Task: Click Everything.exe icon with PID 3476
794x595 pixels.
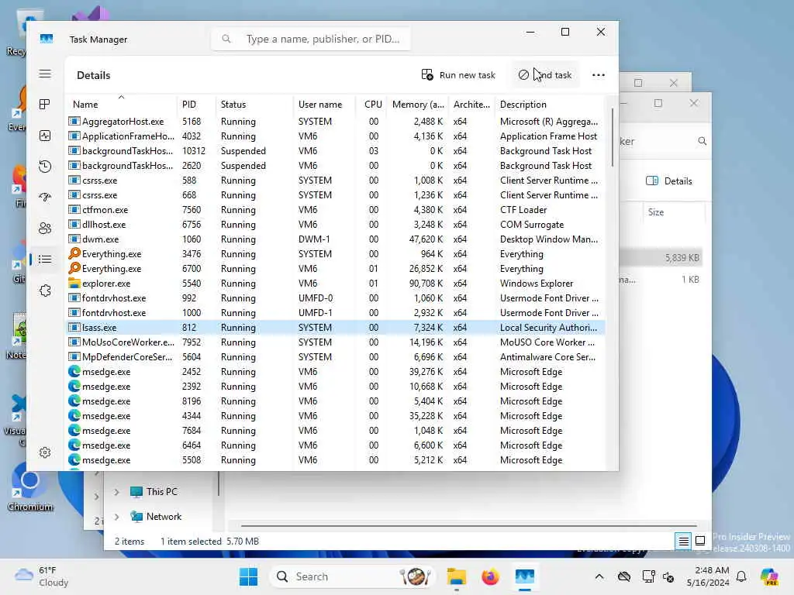Action: pos(74,253)
